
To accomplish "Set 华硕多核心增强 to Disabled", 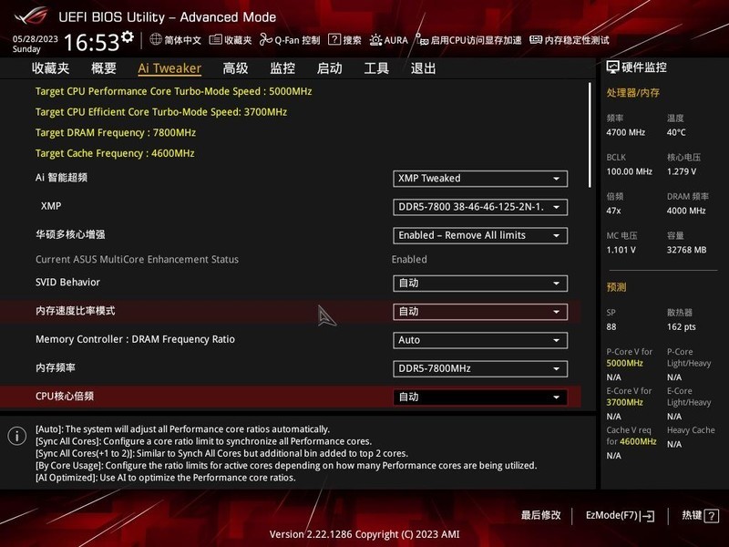I will coord(480,235).
